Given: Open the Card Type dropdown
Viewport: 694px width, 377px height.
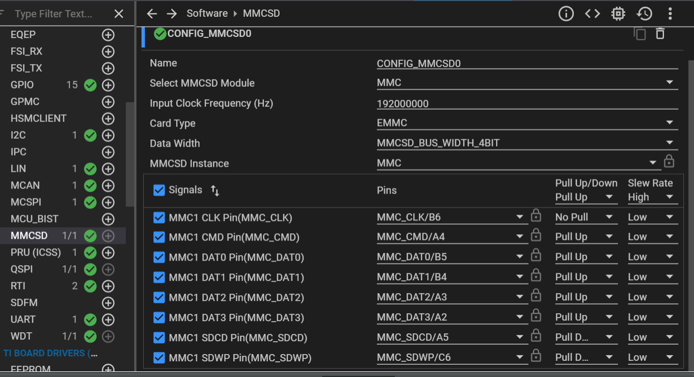Looking at the screenshot, I should [x=669, y=123].
